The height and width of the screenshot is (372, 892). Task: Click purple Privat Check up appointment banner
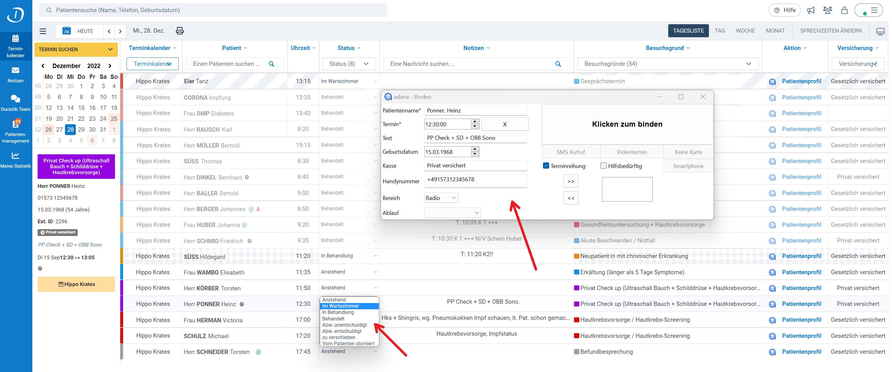click(x=76, y=166)
